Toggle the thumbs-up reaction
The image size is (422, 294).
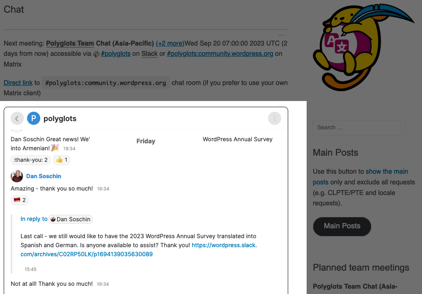(61, 160)
